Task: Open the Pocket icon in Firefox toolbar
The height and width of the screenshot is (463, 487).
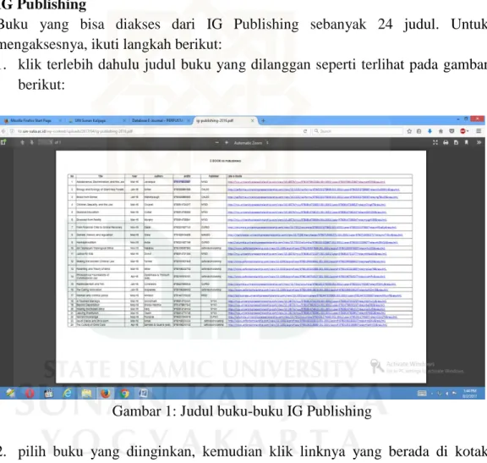Action: coord(451,131)
